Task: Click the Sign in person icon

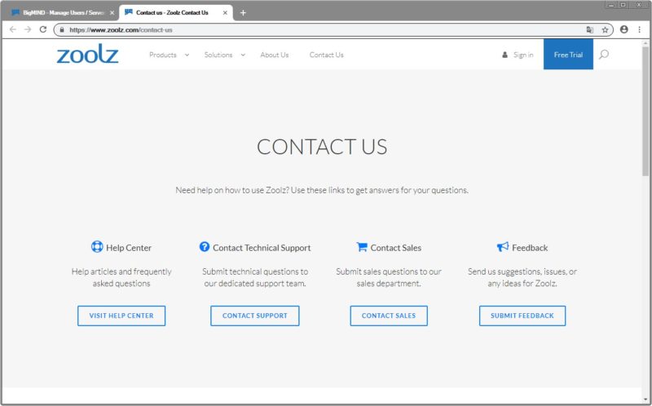Action: coord(504,55)
